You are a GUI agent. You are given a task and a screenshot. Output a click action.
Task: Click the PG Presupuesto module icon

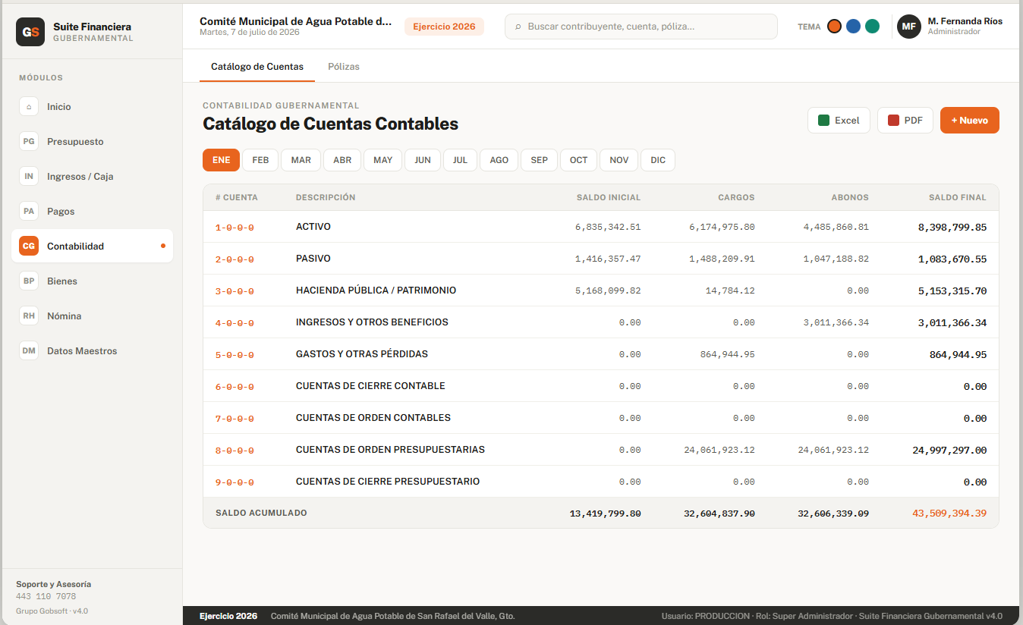29,142
